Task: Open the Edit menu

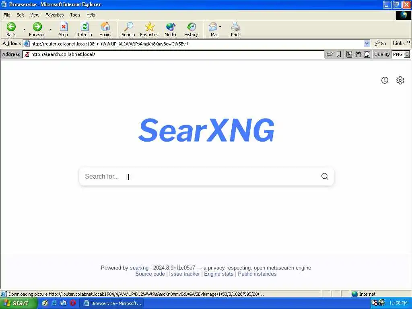Action: 20,15
